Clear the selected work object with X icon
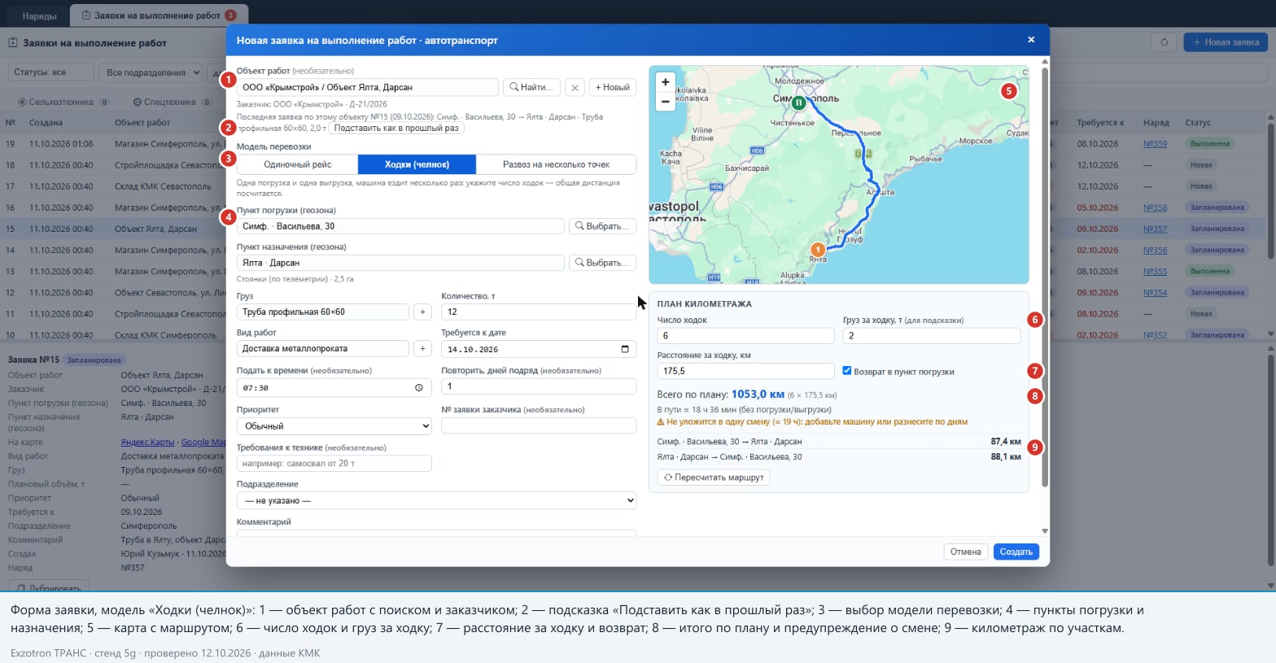 575,88
